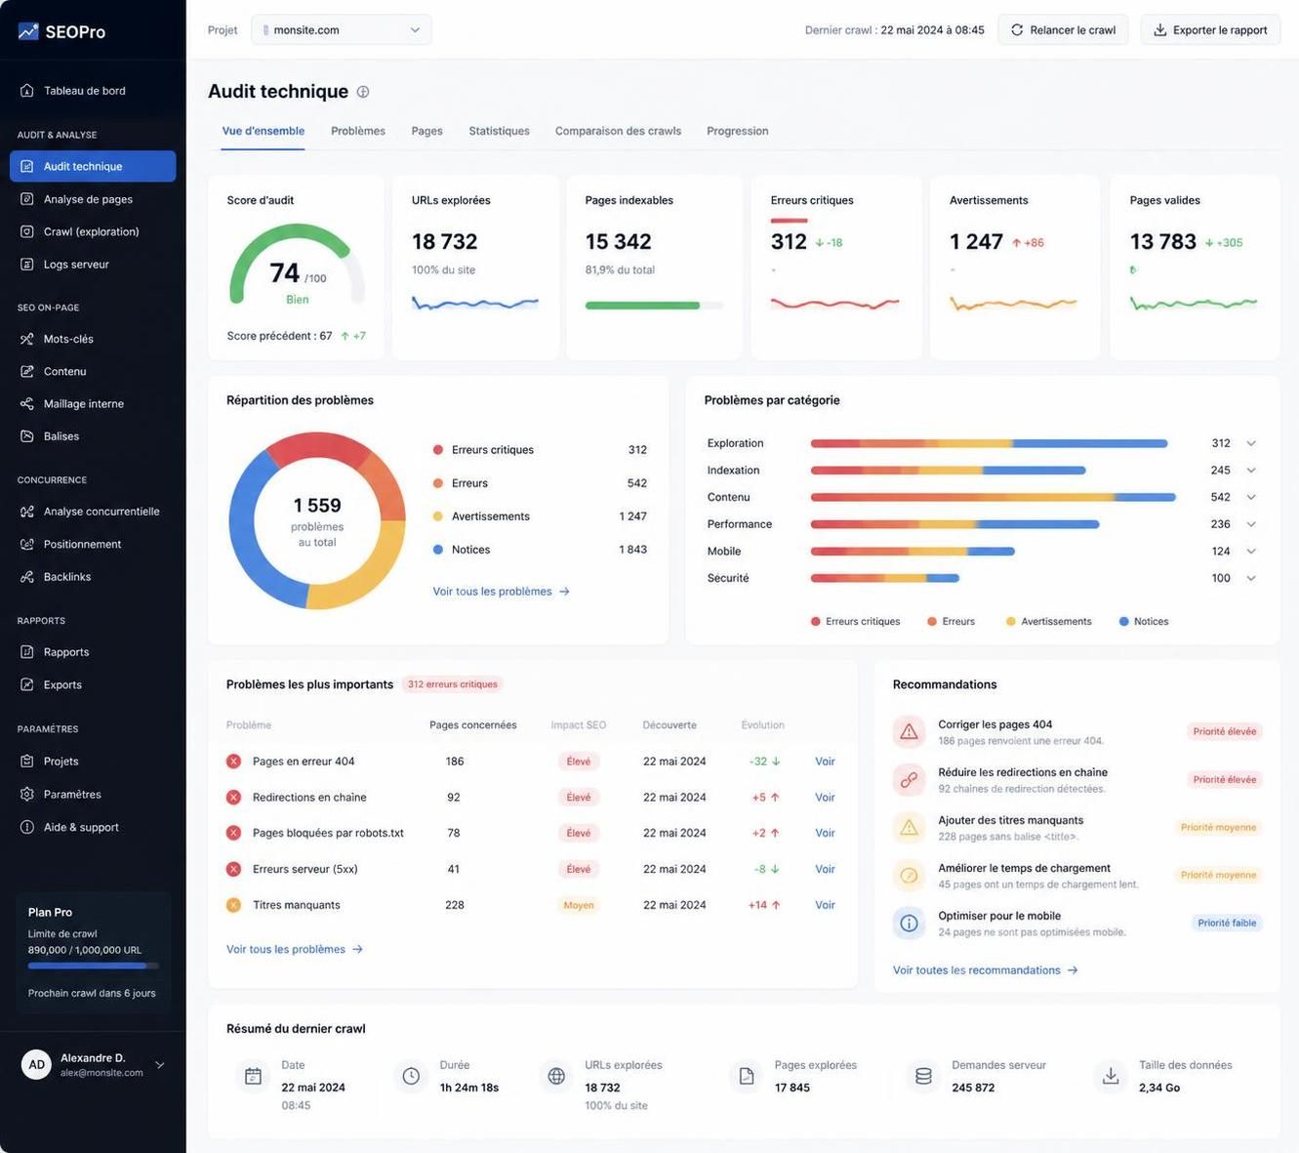1299x1153 pixels.
Task: Click Voir for Redirections en chaîne
Action: [x=825, y=798]
